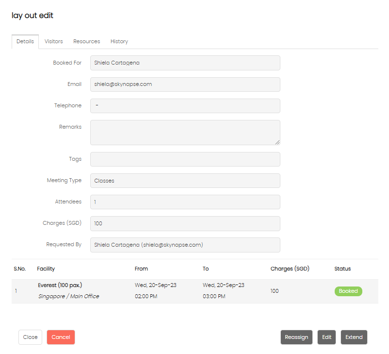The width and height of the screenshot is (389, 354).
Task: Click inside the Remarks text area
Action: click(x=185, y=133)
